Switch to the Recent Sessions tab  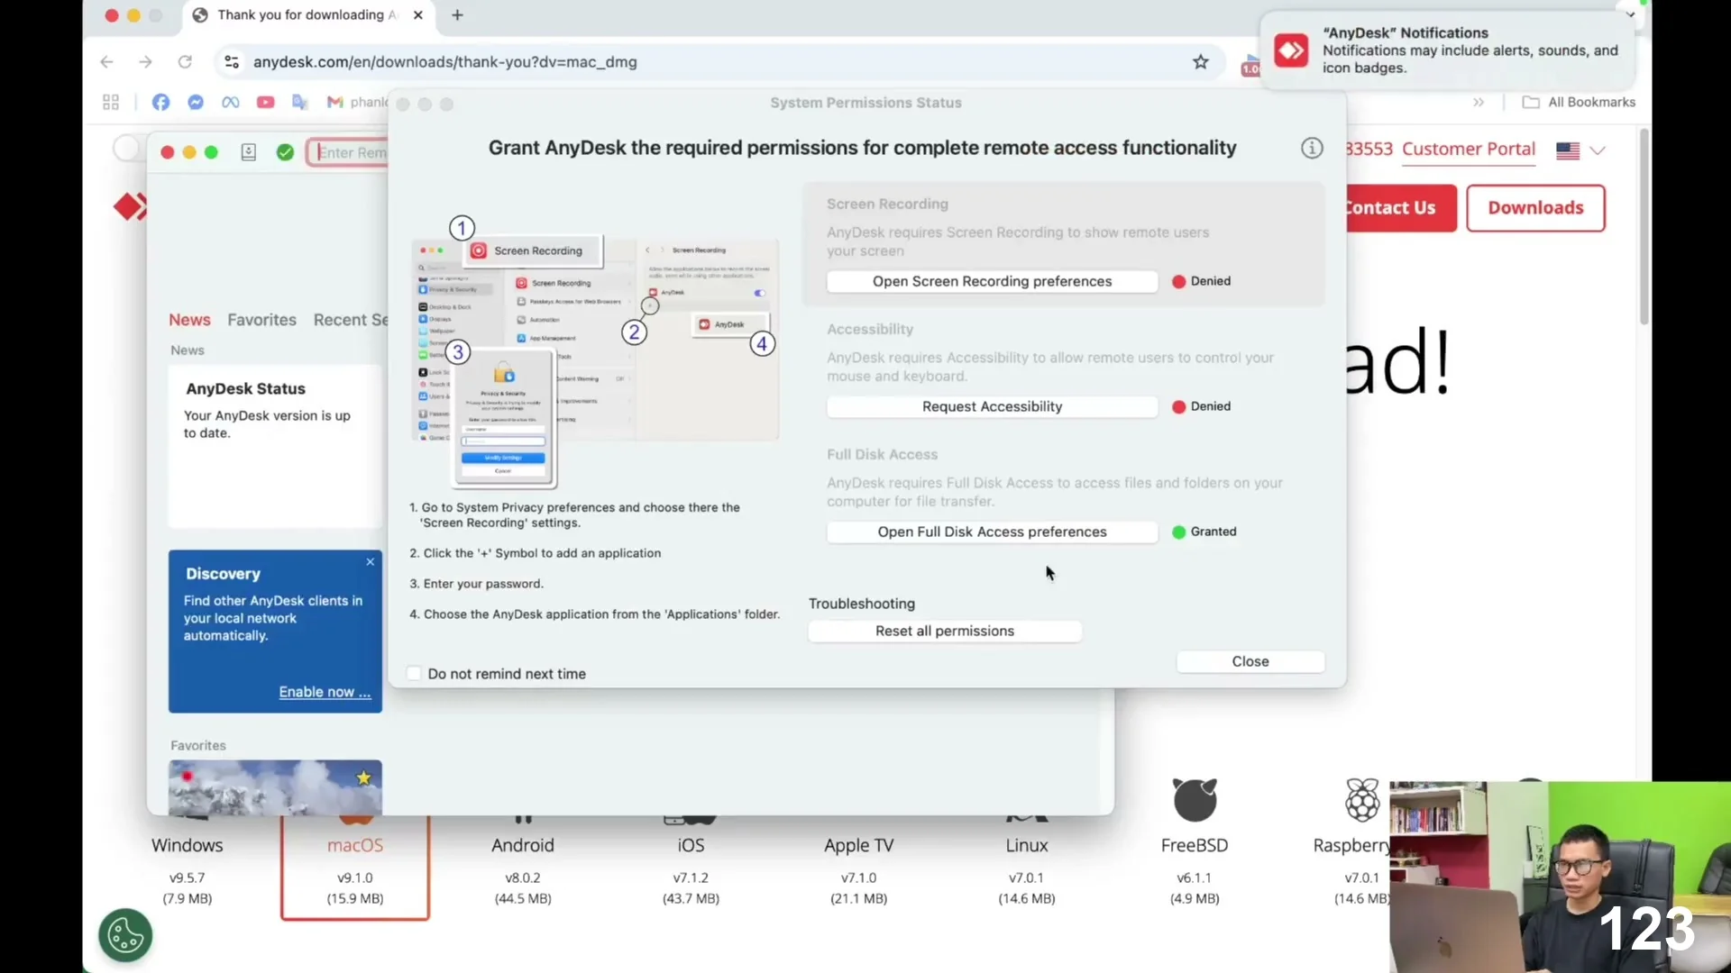pyautogui.click(x=351, y=320)
